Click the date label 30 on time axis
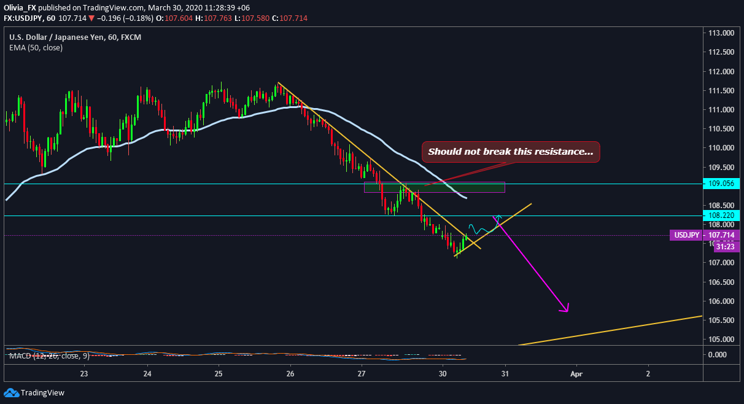 click(x=443, y=373)
